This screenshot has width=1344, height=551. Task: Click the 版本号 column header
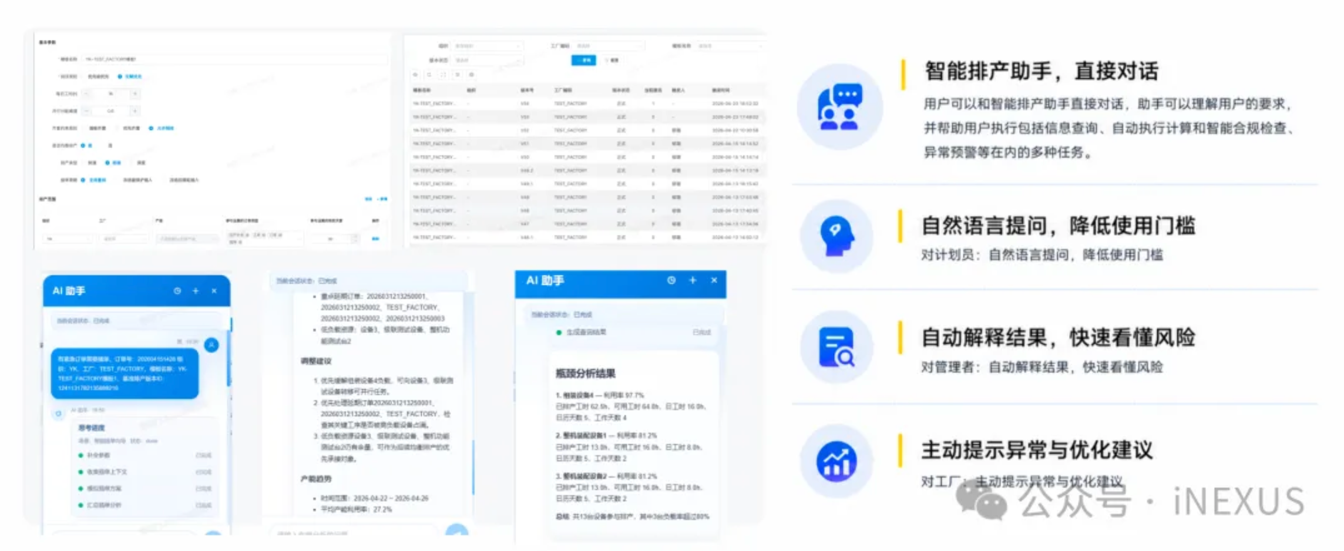(x=527, y=90)
